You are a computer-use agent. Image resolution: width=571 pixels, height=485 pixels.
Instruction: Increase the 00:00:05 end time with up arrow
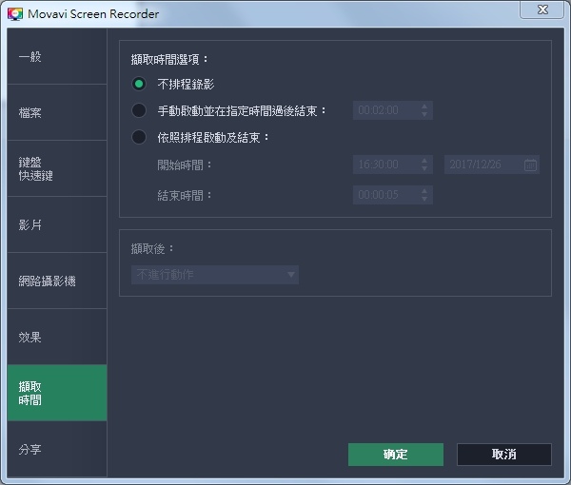coord(424,190)
